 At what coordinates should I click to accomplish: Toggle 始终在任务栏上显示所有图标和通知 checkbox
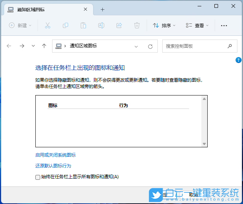point(38,177)
